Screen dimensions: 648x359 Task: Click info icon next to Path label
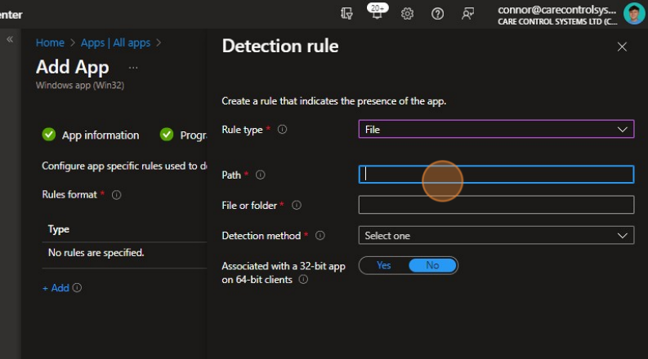point(261,175)
